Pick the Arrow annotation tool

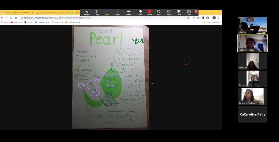[x=129, y=13]
